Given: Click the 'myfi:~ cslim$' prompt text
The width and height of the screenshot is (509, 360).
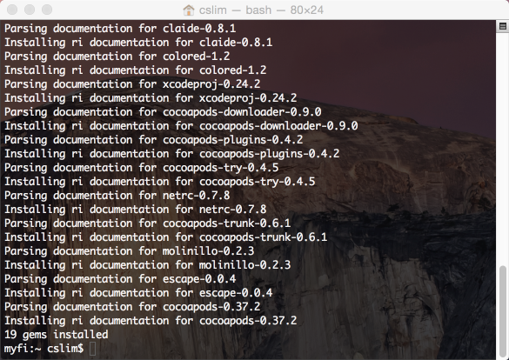Looking at the screenshot, I should [x=44, y=349].
